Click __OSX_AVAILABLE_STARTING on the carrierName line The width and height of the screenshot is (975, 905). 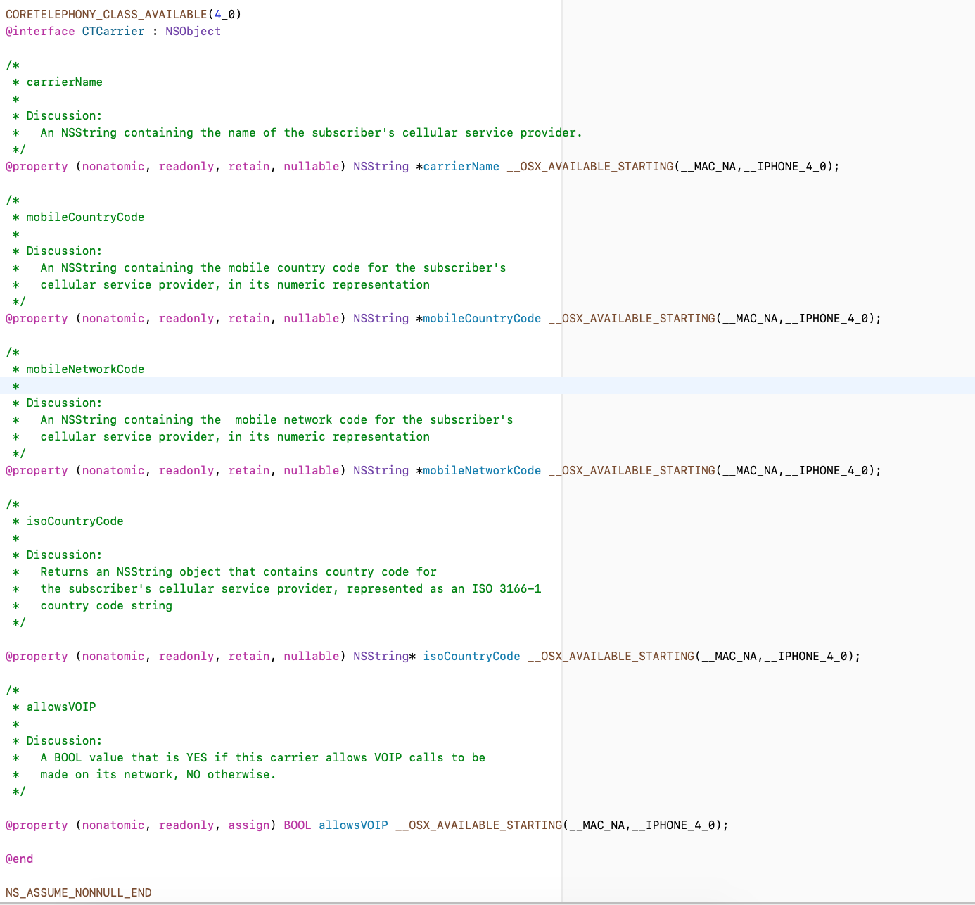point(590,166)
